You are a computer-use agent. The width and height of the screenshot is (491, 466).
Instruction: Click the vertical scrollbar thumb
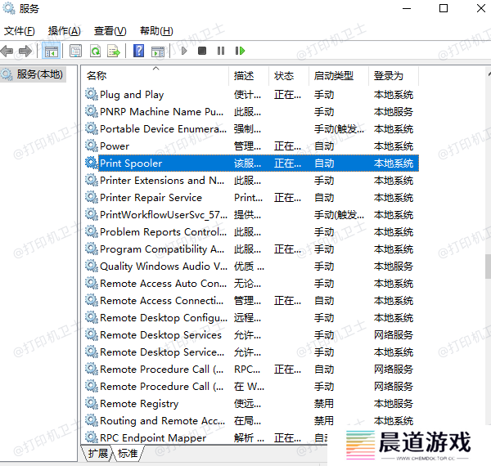tap(489, 267)
